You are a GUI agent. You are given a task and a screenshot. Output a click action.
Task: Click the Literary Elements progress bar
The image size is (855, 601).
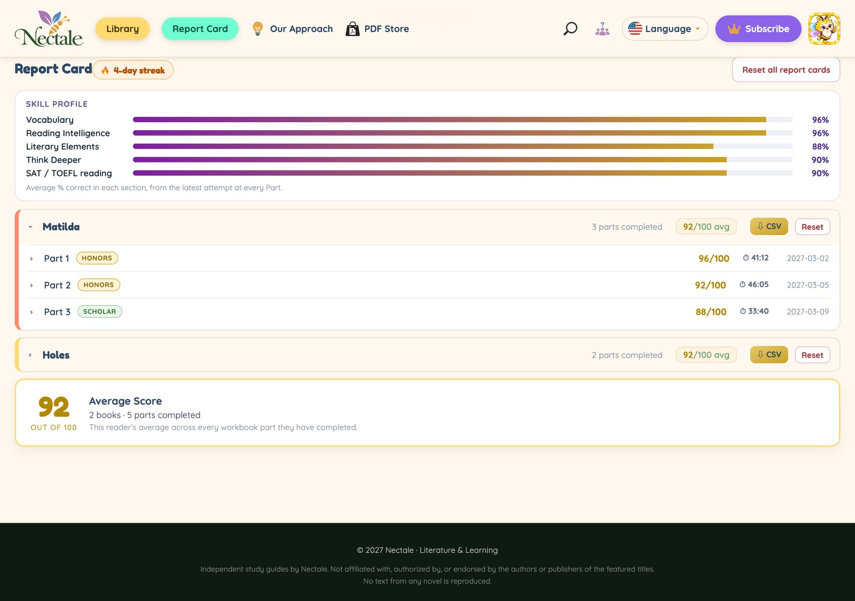tap(463, 146)
